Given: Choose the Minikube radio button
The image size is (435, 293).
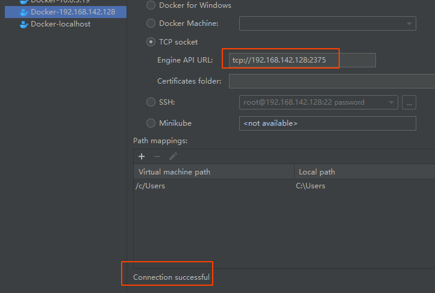Looking at the screenshot, I should tap(151, 123).
